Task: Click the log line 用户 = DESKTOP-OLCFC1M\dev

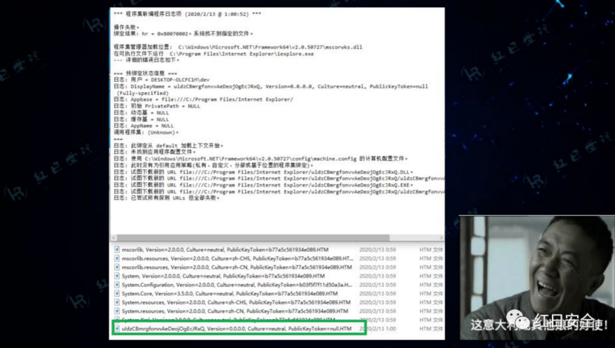Action: [x=161, y=80]
